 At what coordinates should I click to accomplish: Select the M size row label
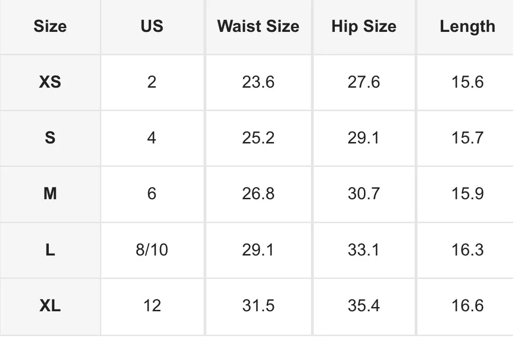pyautogui.click(x=50, y=194)
